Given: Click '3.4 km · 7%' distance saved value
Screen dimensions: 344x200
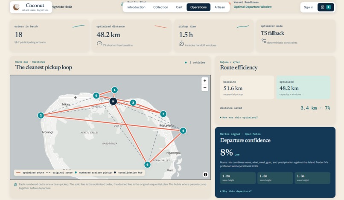Looking at the screenshot, I should 315,108.
